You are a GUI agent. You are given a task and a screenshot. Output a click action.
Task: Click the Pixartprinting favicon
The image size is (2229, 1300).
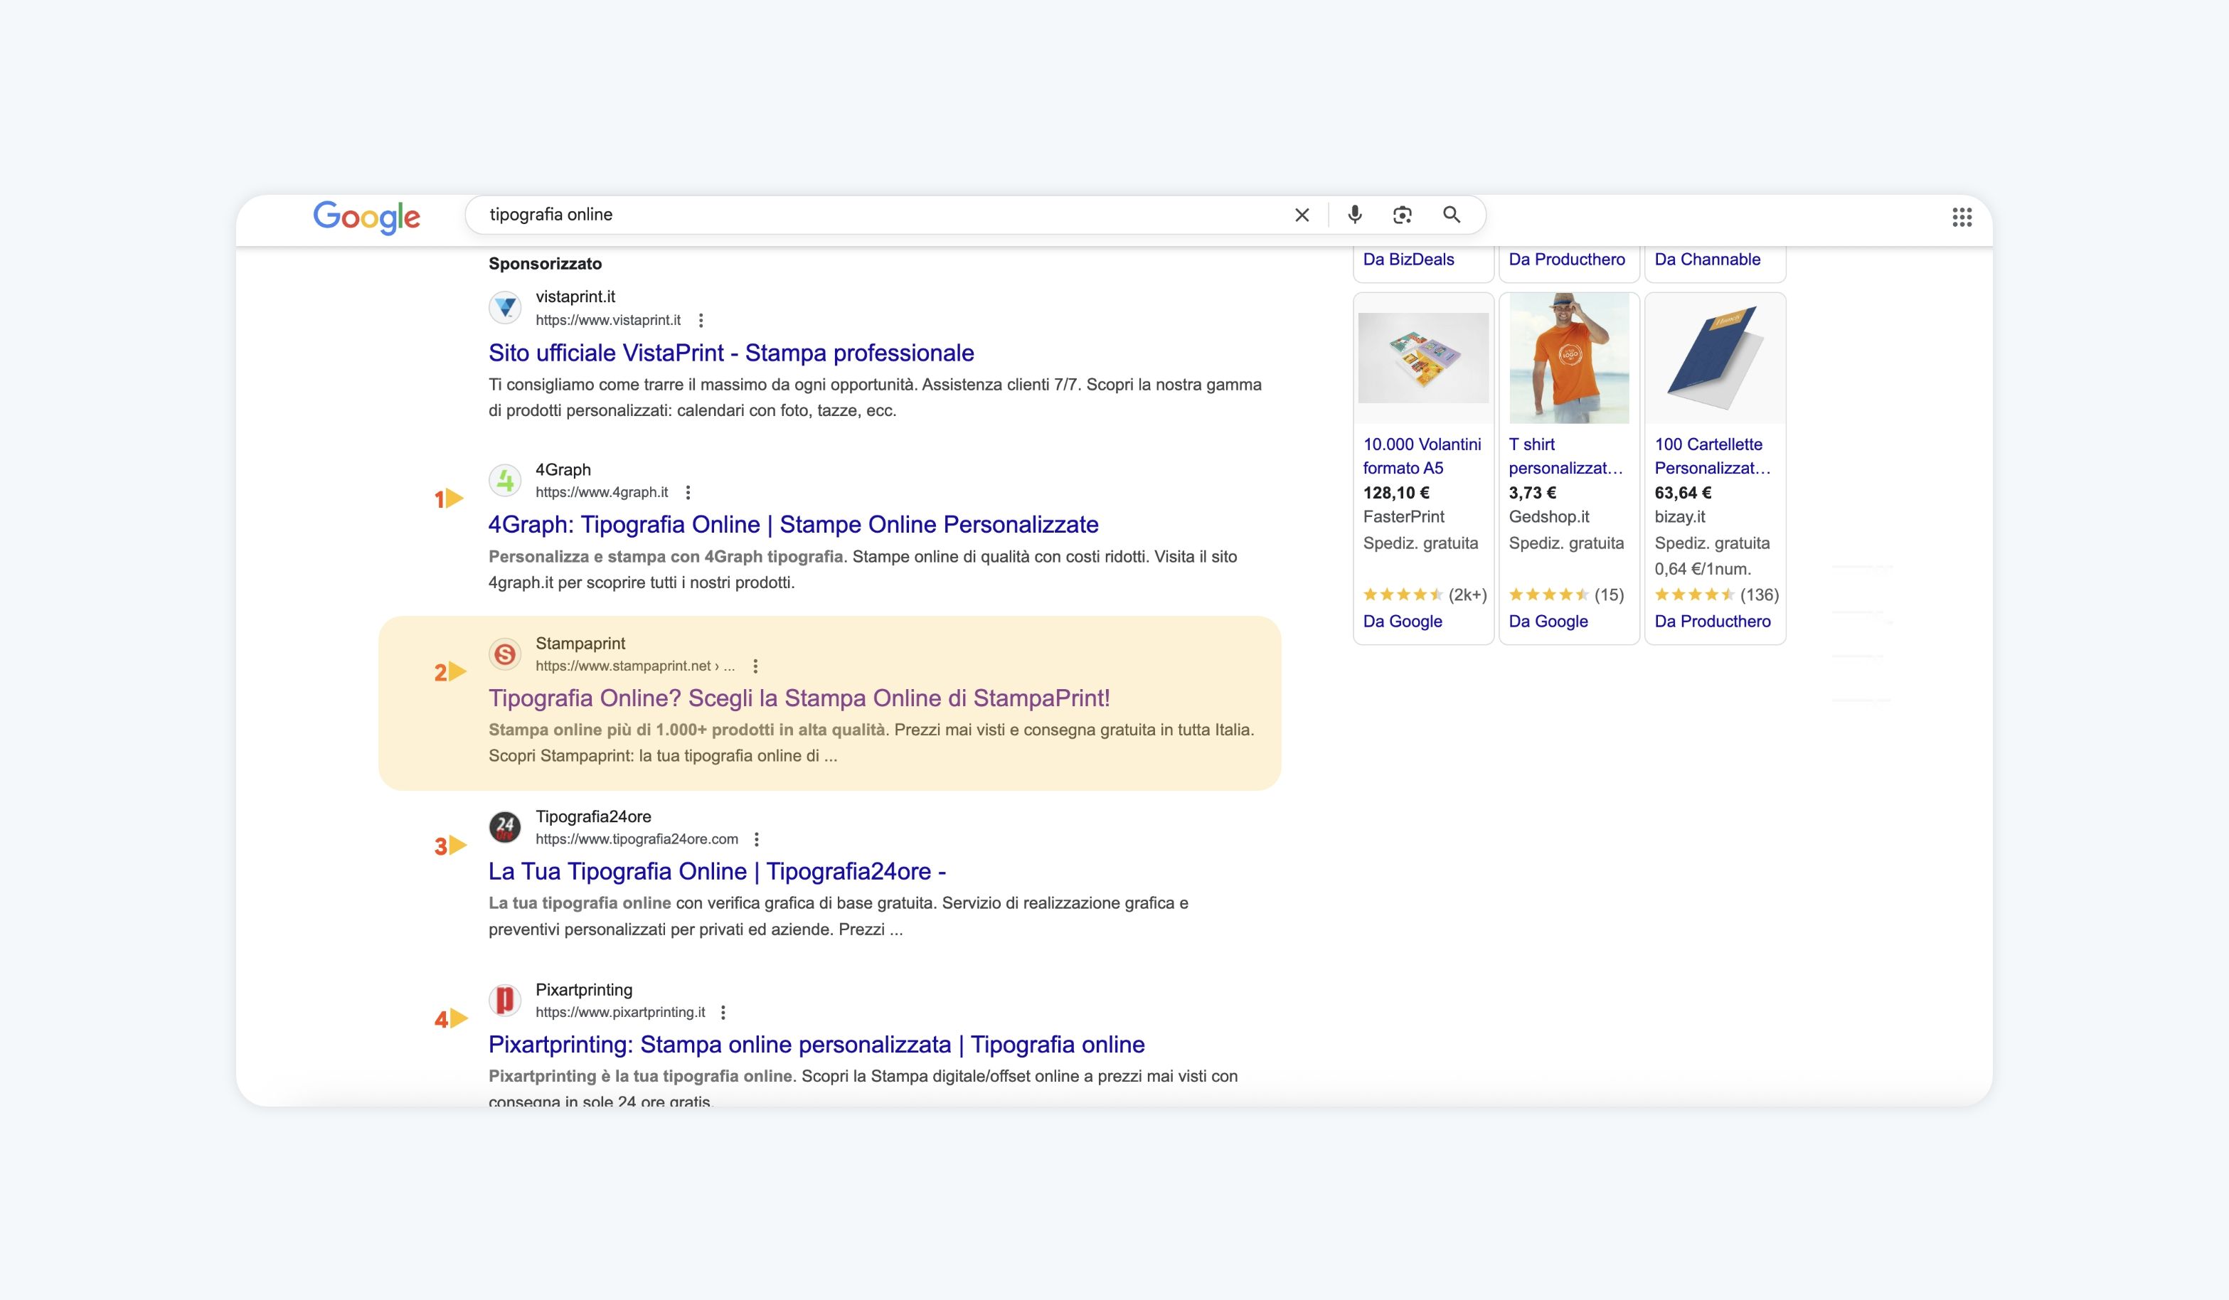tap(505, 1000)
